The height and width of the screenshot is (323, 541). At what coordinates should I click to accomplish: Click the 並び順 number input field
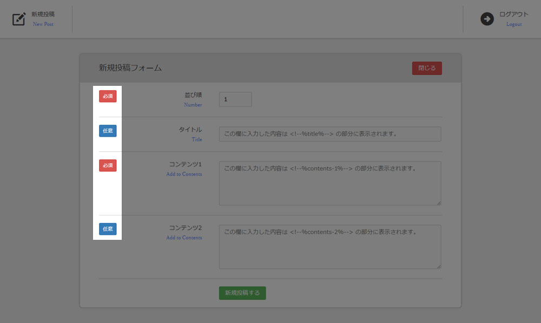[x=235, y=99]
